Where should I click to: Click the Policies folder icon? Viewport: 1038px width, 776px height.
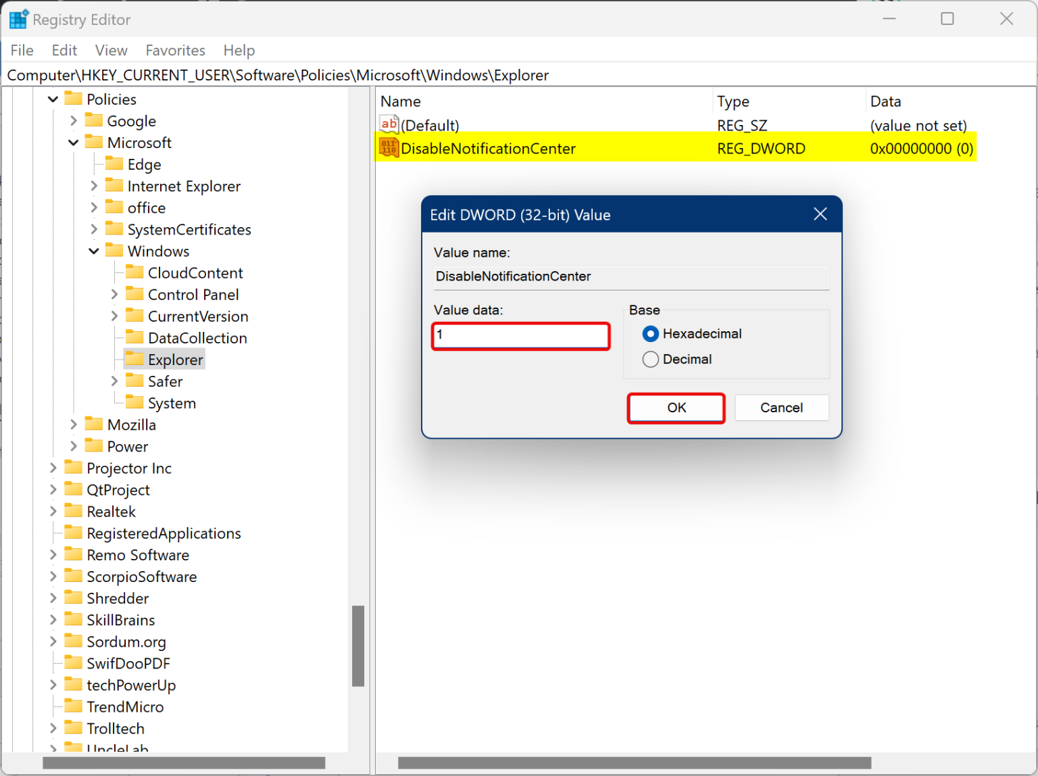click(x=73, y=99)
